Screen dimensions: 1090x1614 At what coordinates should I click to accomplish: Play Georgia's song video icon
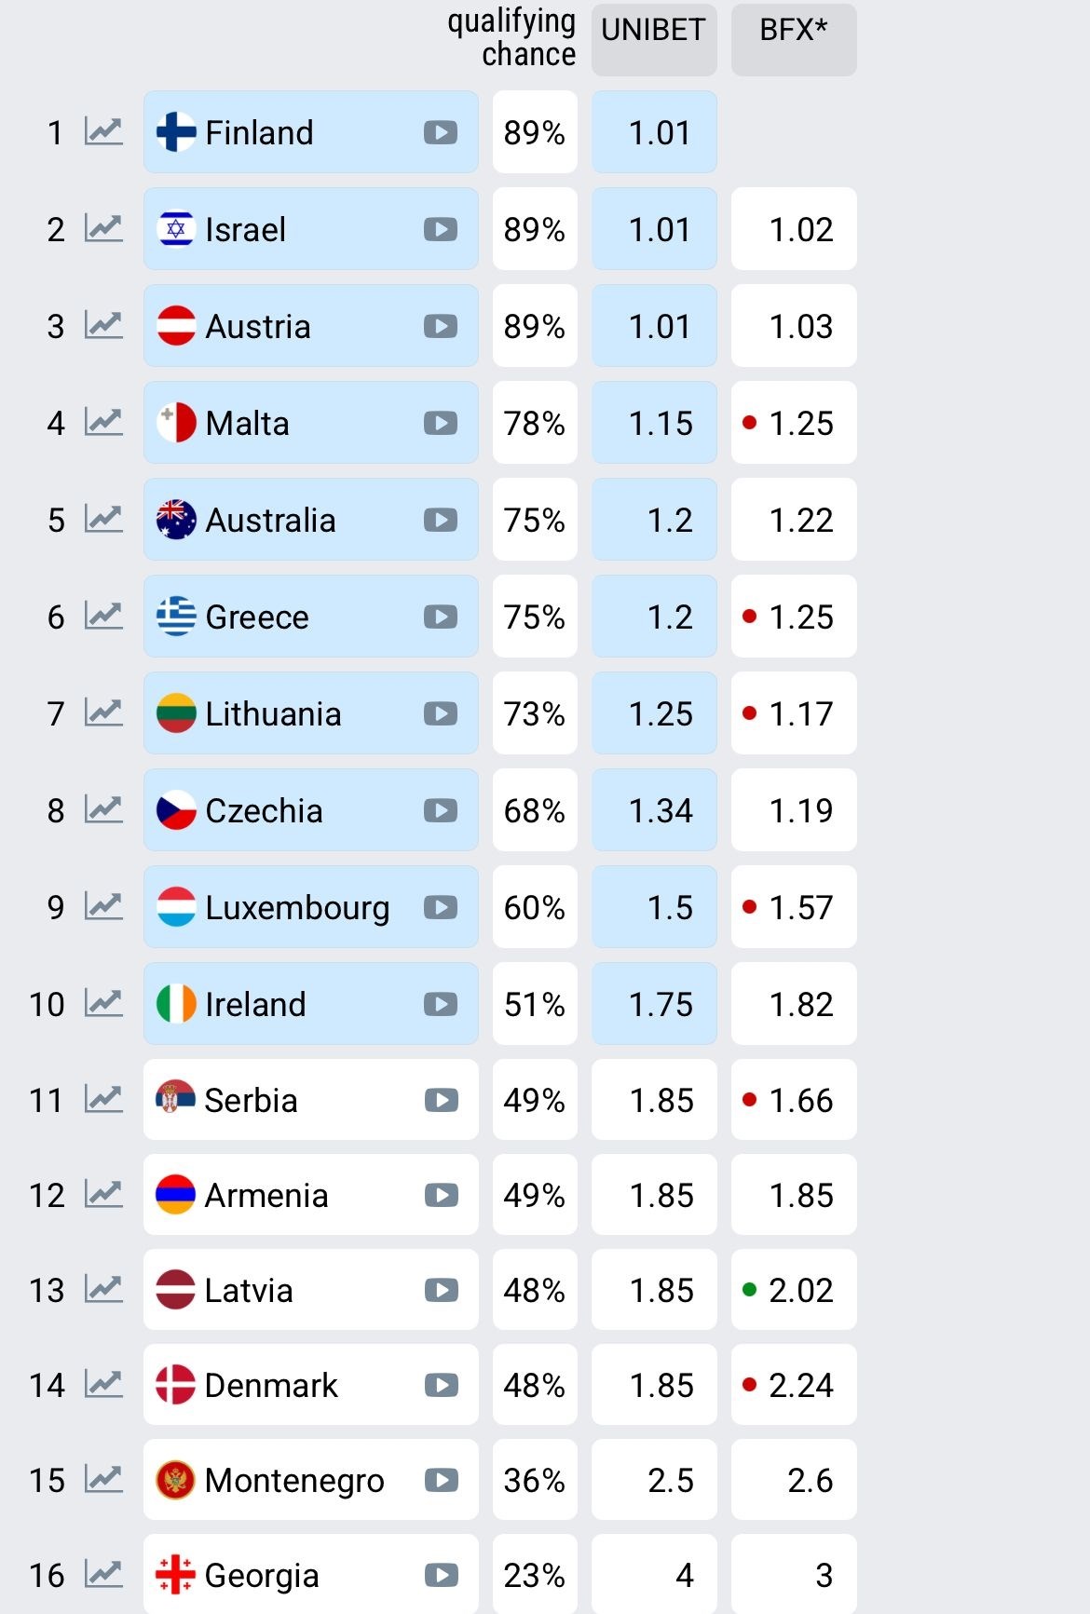click(441, 1575)
